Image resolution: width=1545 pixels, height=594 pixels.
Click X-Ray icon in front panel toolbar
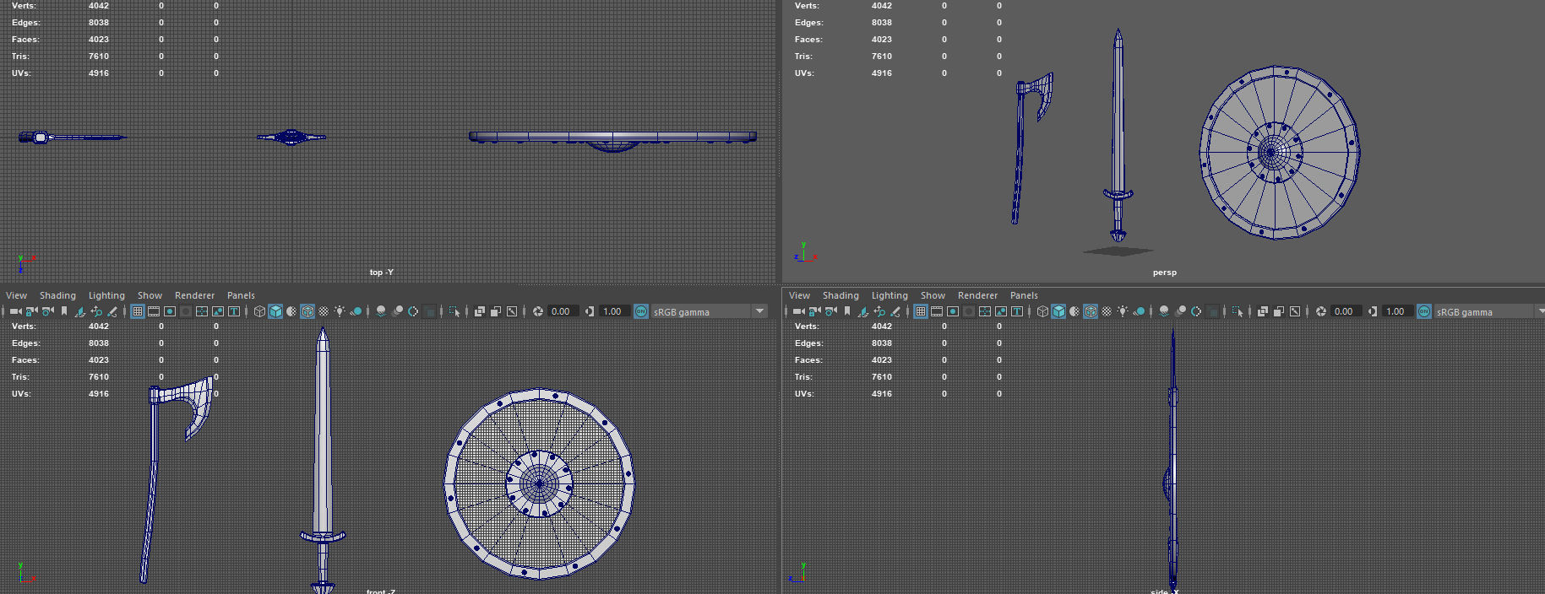480,311
